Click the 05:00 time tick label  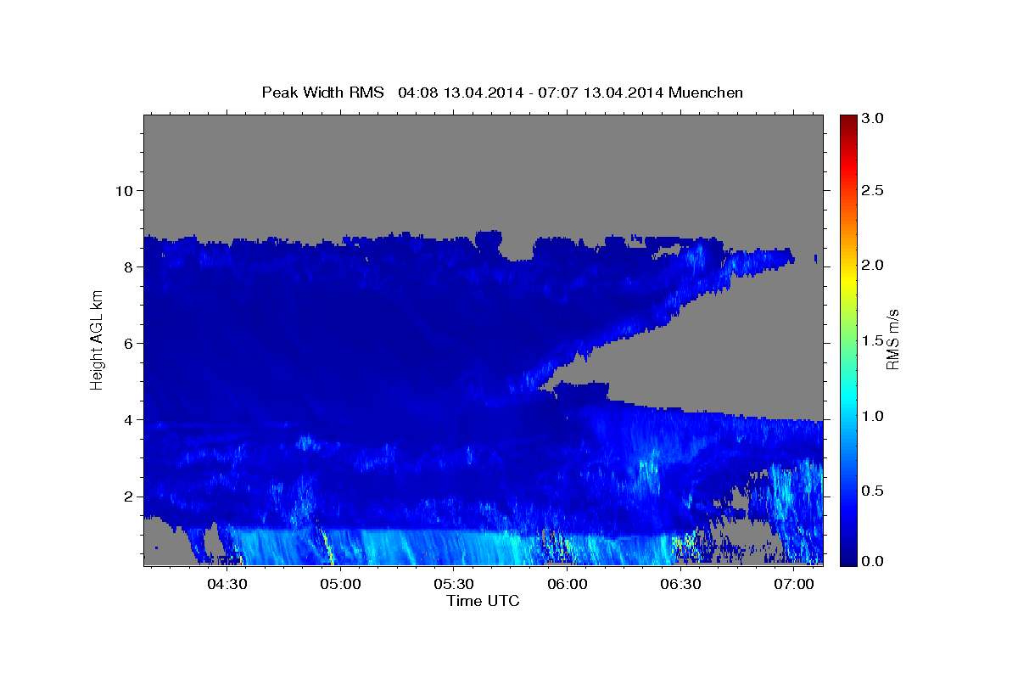pos(341,585)
